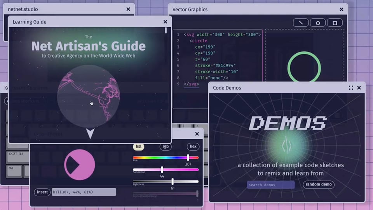Expand Code Demos window to fullscreen
The width and height of the screenshot is (373, 210).
[x=351, y=87]
